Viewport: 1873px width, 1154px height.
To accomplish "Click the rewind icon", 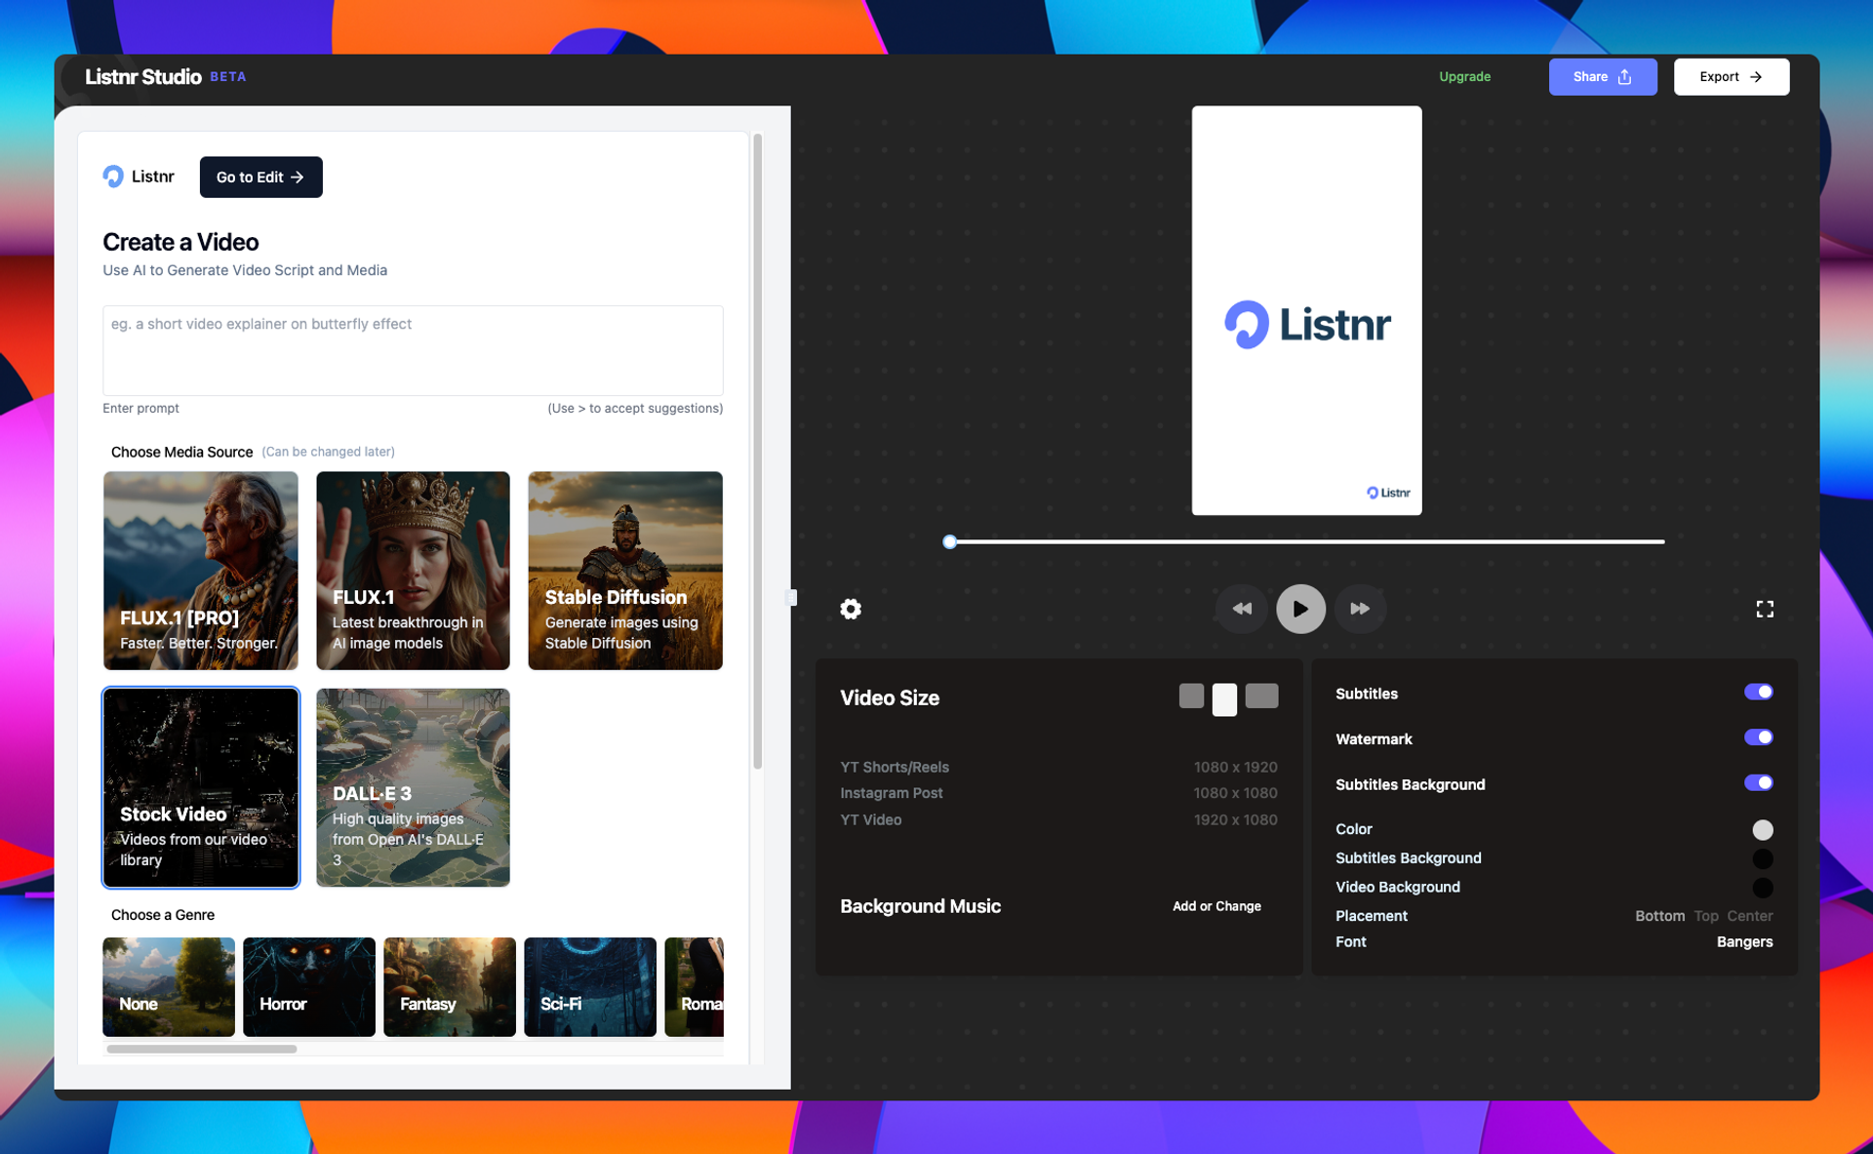I will 1241,609.
